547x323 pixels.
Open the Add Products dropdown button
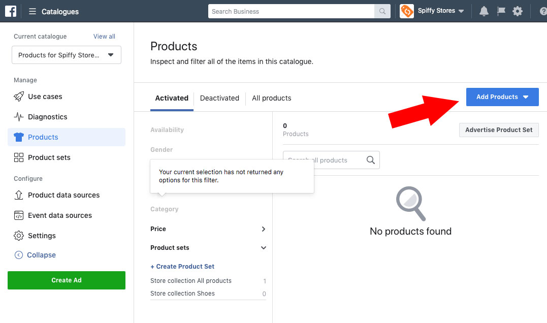502,97
